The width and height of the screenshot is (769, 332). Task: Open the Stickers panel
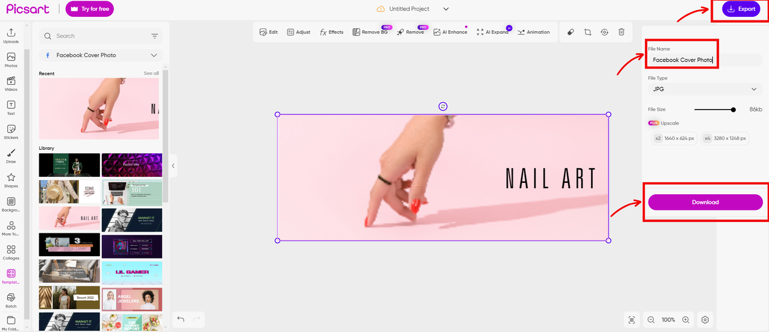pyautogui.click(x=11, y=132)
